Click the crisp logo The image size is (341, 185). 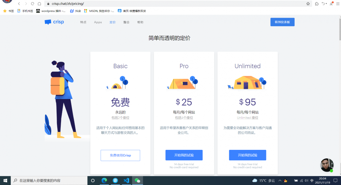click(54, 22)
